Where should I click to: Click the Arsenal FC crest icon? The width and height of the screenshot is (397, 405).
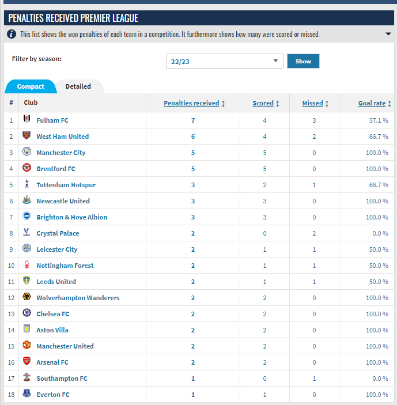pos(27,361)
